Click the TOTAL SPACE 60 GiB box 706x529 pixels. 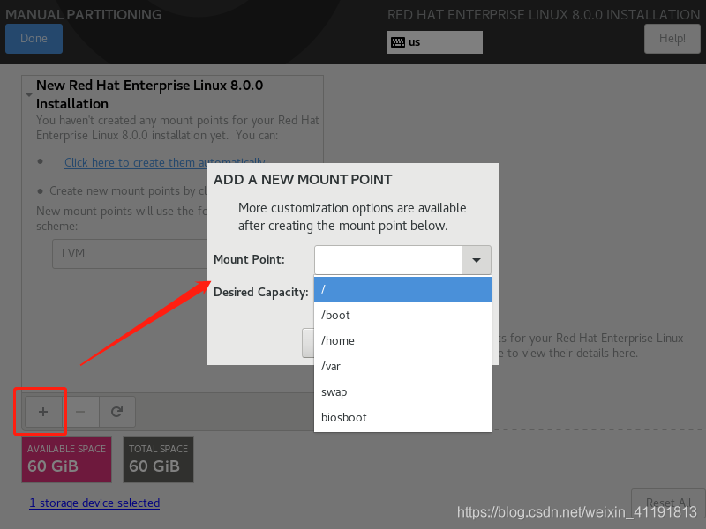click(159, 459)
